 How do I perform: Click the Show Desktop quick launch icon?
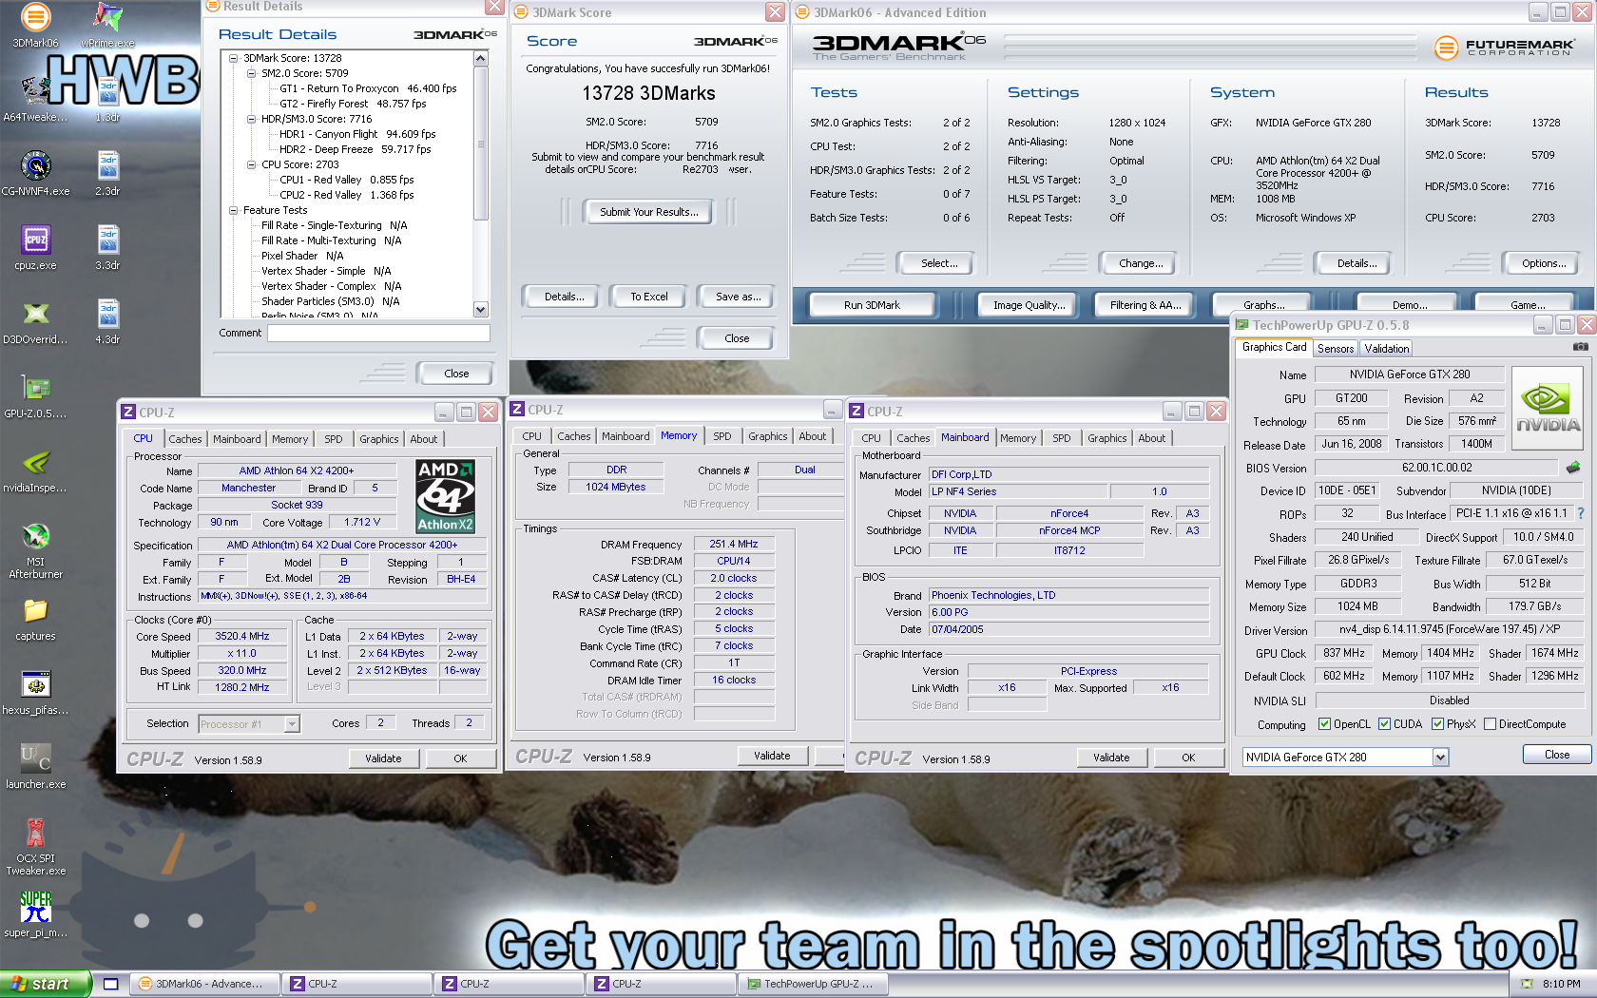[110, 984]
